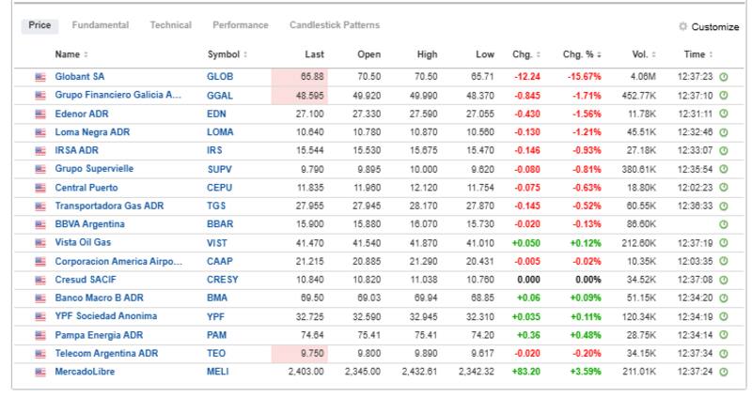This screenshot has width=752, height=397.
Task: Sort table by Symbol column header
Action: click(x=227, y=54)
